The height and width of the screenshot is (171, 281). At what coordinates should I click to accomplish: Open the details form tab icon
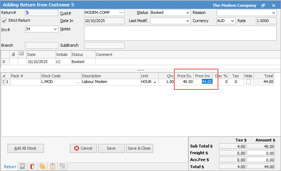22,166
